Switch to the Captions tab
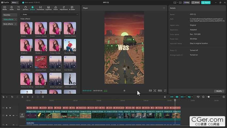Screen dimensions: 227x128 pyautogui.click(x=48, y=8)
